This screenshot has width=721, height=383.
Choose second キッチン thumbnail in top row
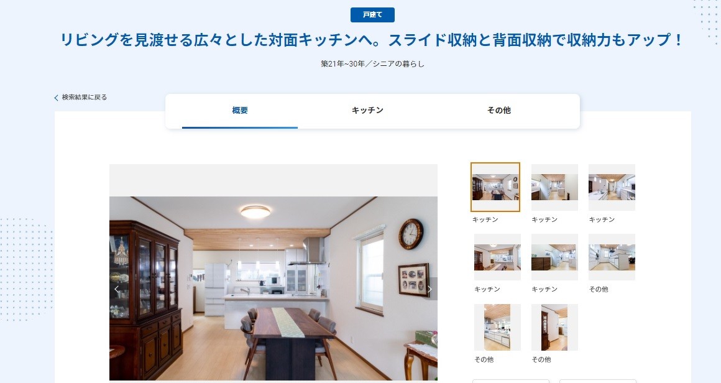(x=554, y=187)
